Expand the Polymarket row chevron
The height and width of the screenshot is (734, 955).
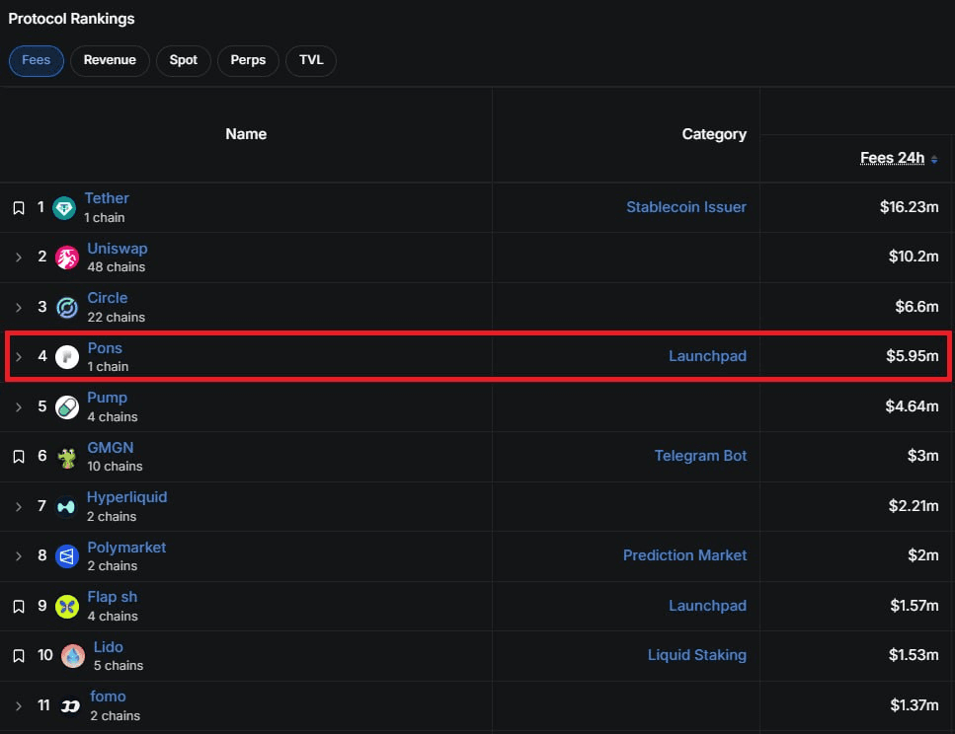pos(19,556)
